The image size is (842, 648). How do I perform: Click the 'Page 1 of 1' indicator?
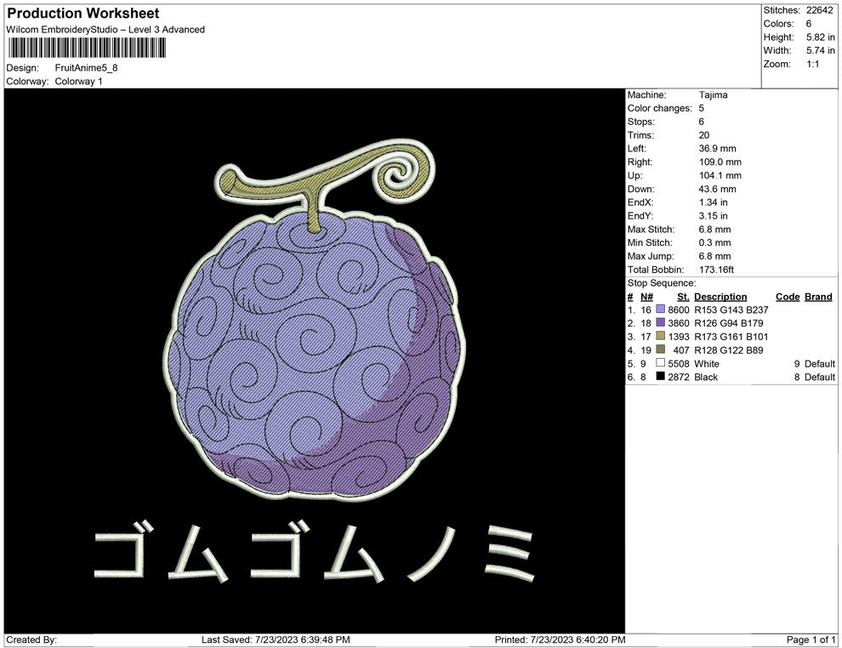pyautogui.click(x=811, y=639)
